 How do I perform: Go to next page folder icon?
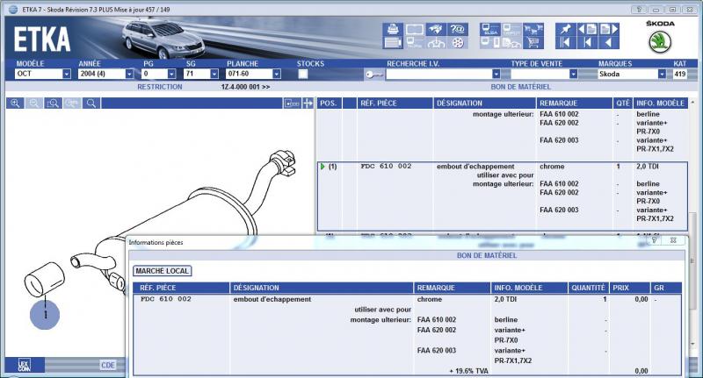point(609,29)
